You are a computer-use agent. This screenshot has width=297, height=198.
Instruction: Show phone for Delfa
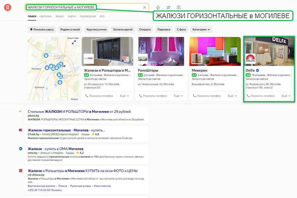coord(261,96)
